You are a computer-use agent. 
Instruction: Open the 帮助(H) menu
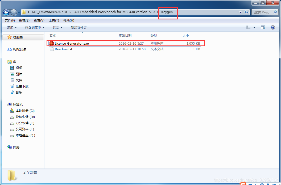click(69, 20)
